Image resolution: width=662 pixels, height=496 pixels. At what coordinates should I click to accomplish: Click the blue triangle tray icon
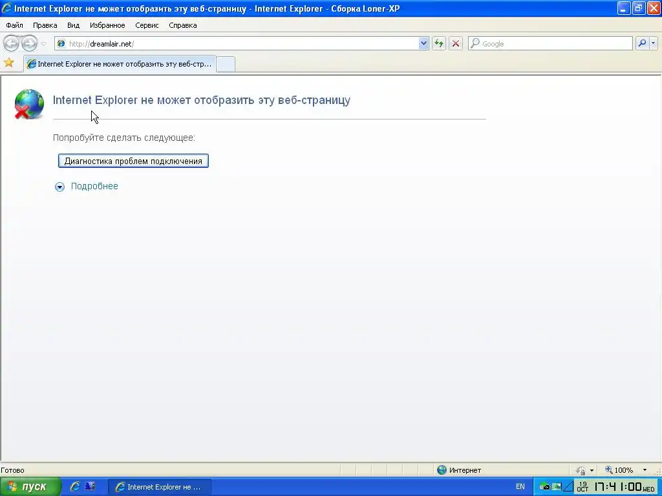click(x=568, y=487)
